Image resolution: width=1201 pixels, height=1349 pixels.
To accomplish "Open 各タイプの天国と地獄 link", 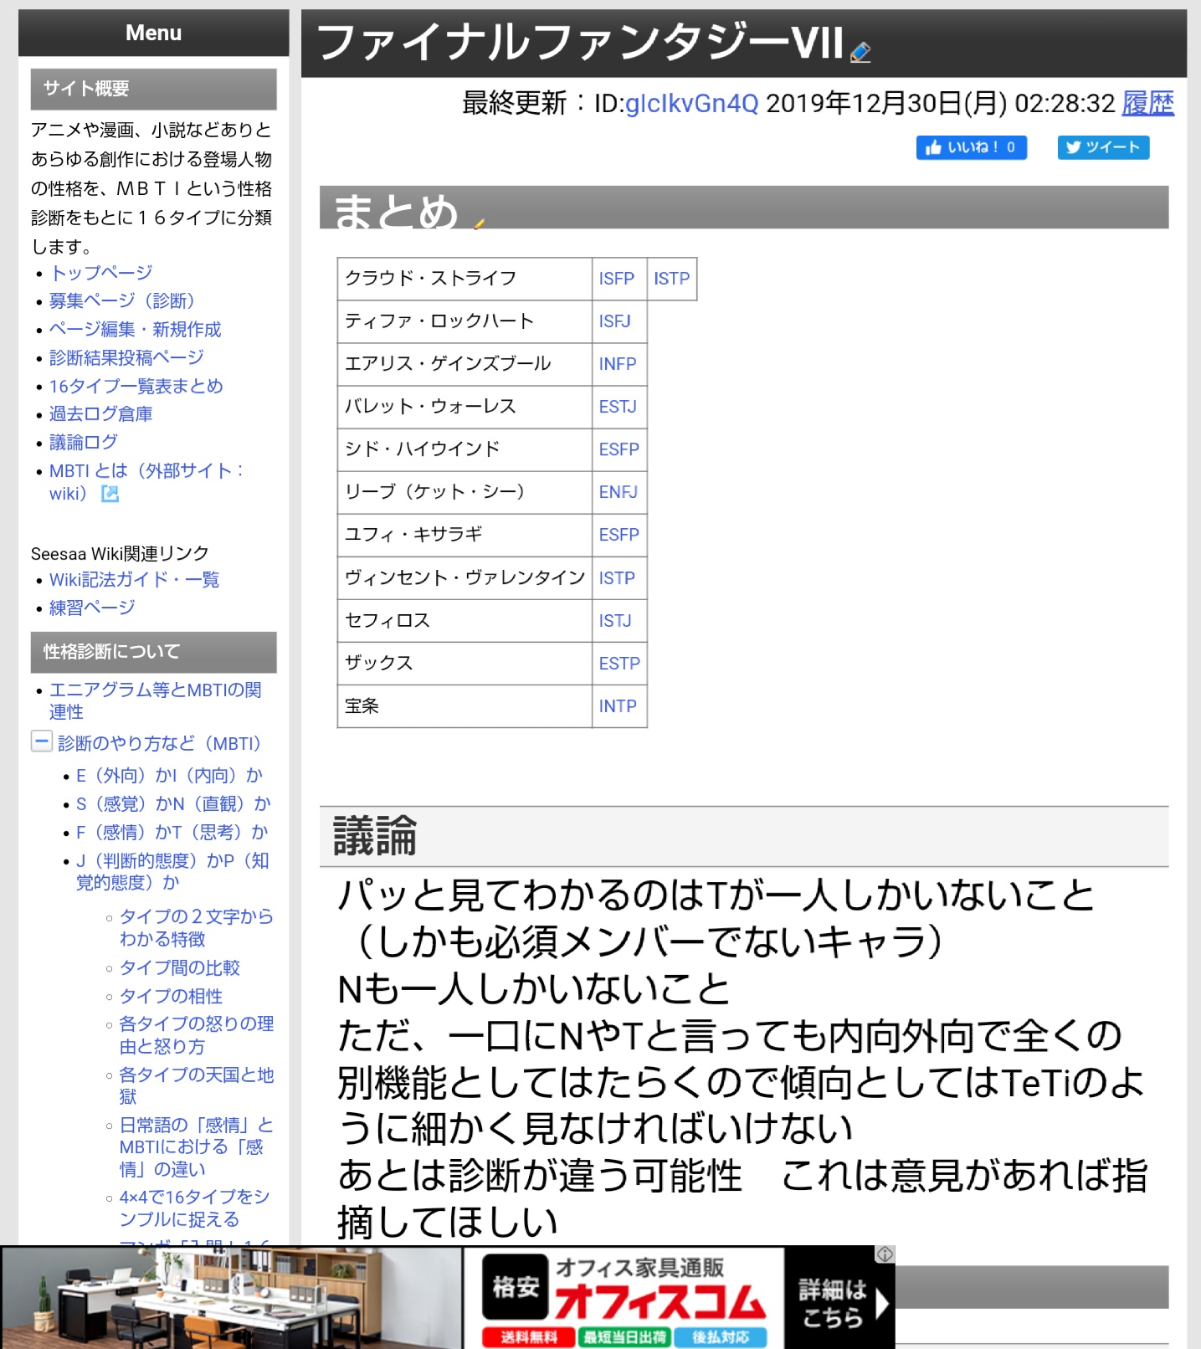I will (x=197, y=1085).
